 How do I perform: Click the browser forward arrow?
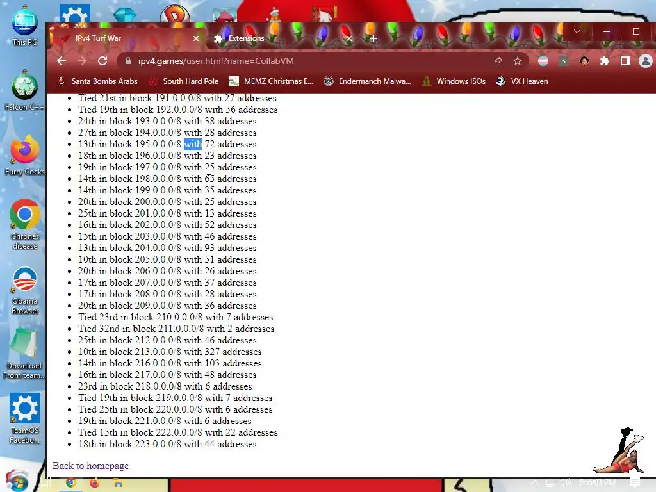point(82,61)
